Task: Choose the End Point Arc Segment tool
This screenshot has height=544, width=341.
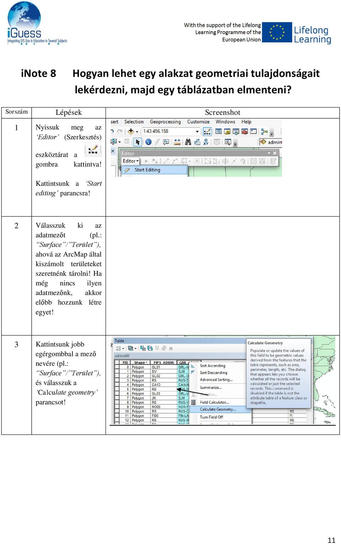Action: coord(174,161)
